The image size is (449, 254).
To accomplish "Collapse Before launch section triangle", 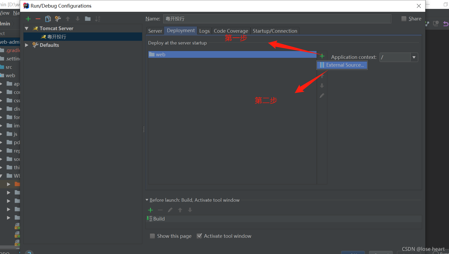I will [147, 200].
